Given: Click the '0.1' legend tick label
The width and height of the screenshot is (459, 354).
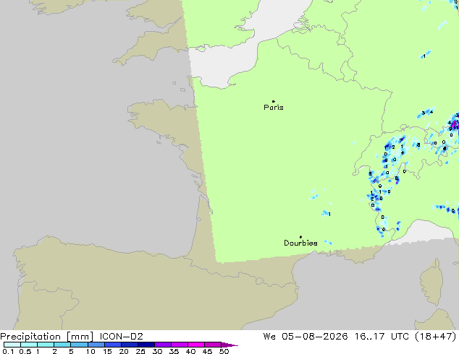Looking at the screenshot, I should (8, 351).
